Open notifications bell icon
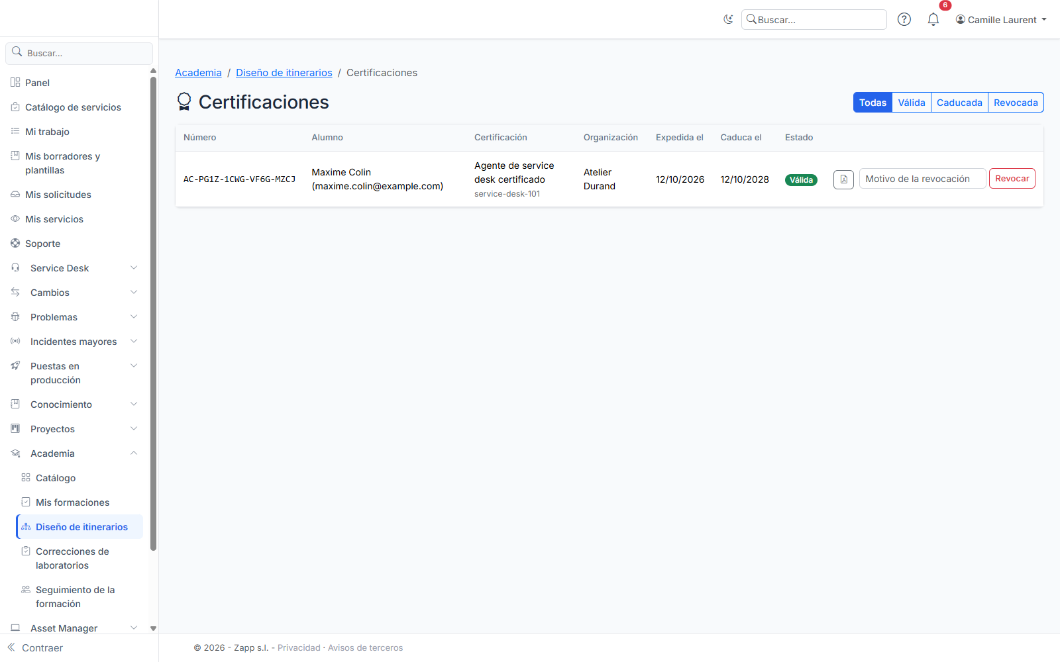This screenshot has height=662, width=1060. pos(933,19)
